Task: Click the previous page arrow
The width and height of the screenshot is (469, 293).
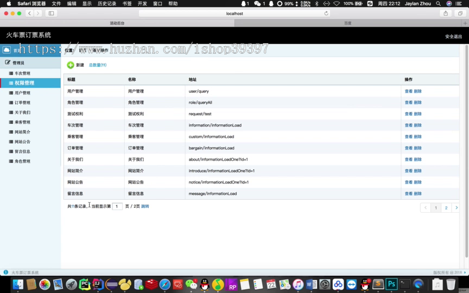Action: pos(426,208)
